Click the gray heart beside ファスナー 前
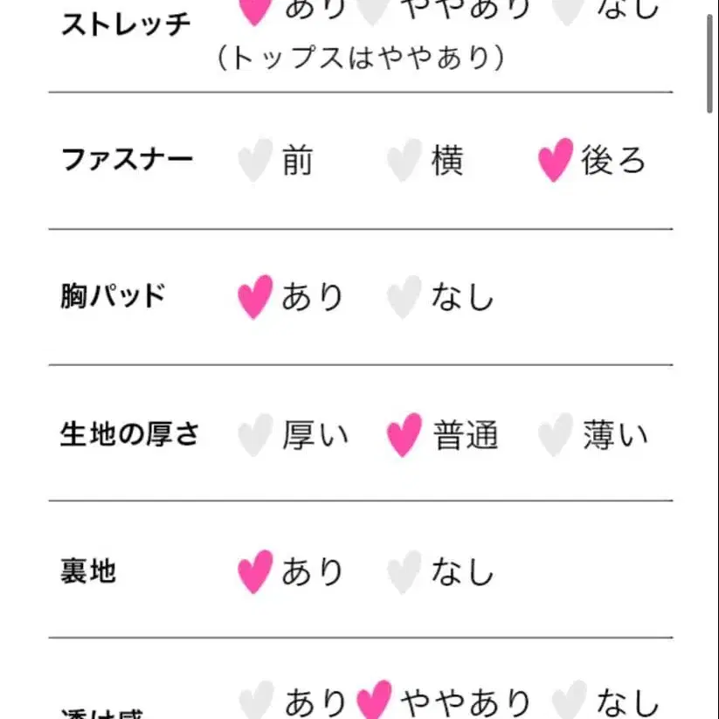 click(x=255, y=161)
